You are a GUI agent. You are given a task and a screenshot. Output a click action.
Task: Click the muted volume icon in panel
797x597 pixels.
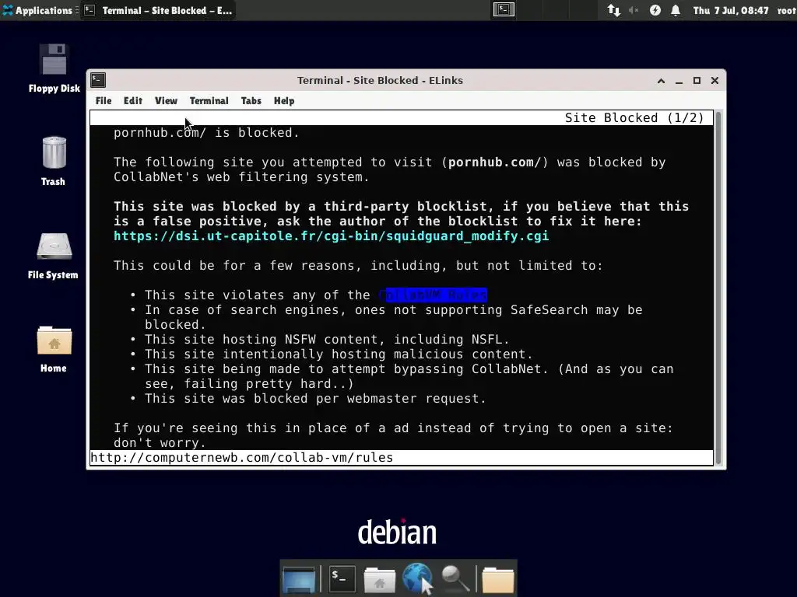click(x=634, y=10)
